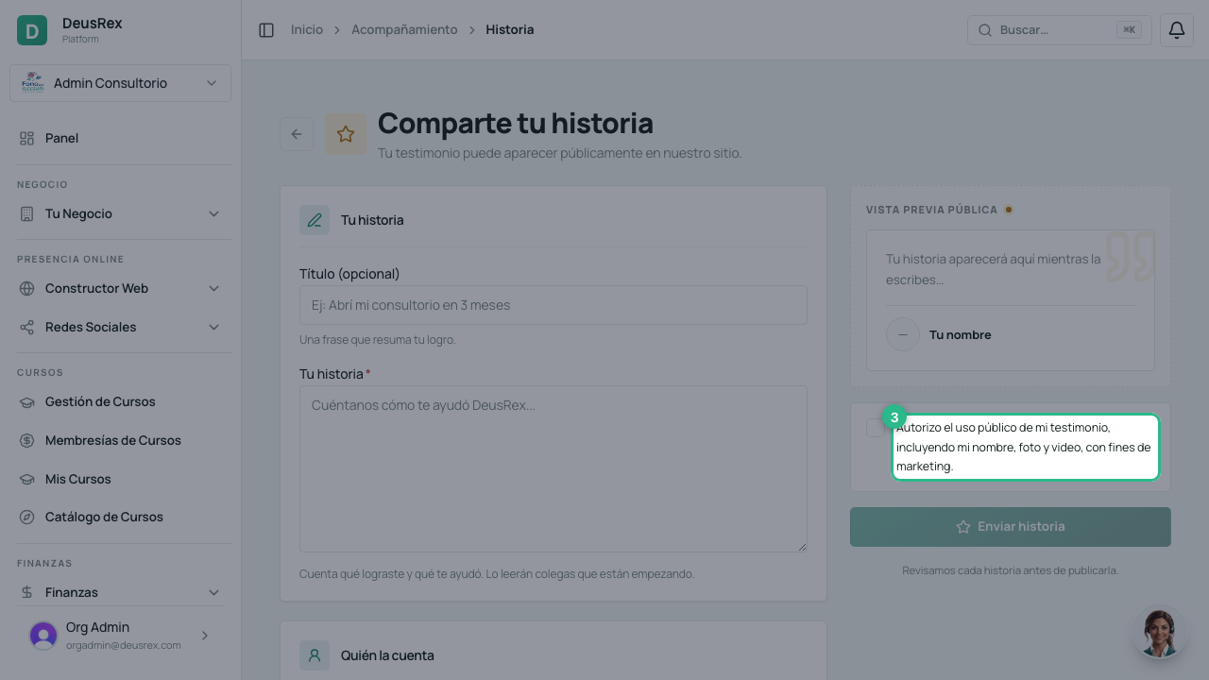Click the Catálogo de Cursos compass icon
1209x680 pixels.
tap(26, 517)
